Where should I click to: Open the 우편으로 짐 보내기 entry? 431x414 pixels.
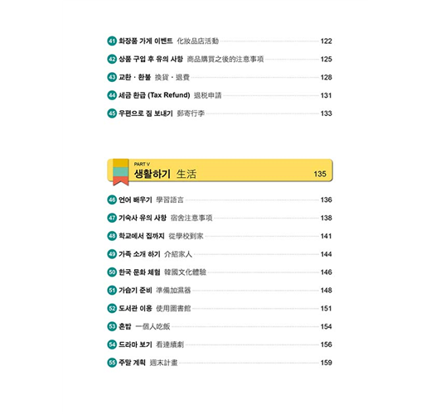[220, 113]
